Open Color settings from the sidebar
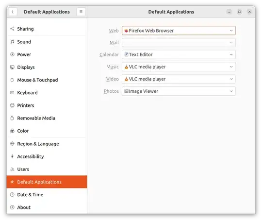The height and width of the screenshot is (221, 262). click(47, 131)
